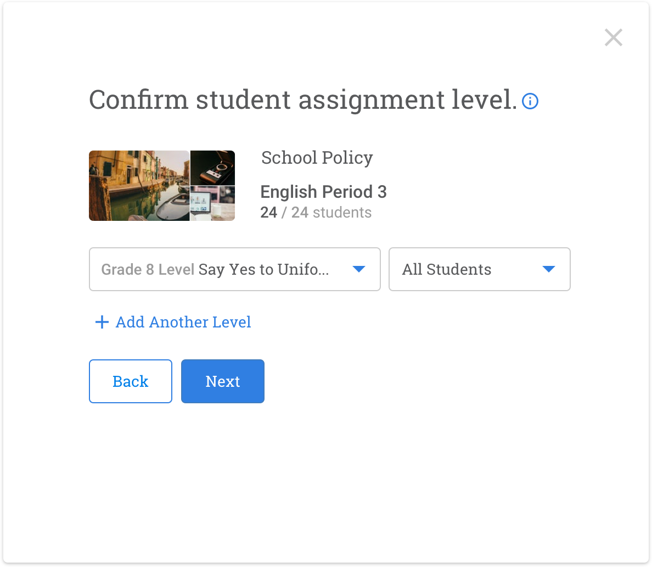The image size is (652, 567).
Task: Click the Confirm student assignment level heading
Action: (x=302, y=100)
